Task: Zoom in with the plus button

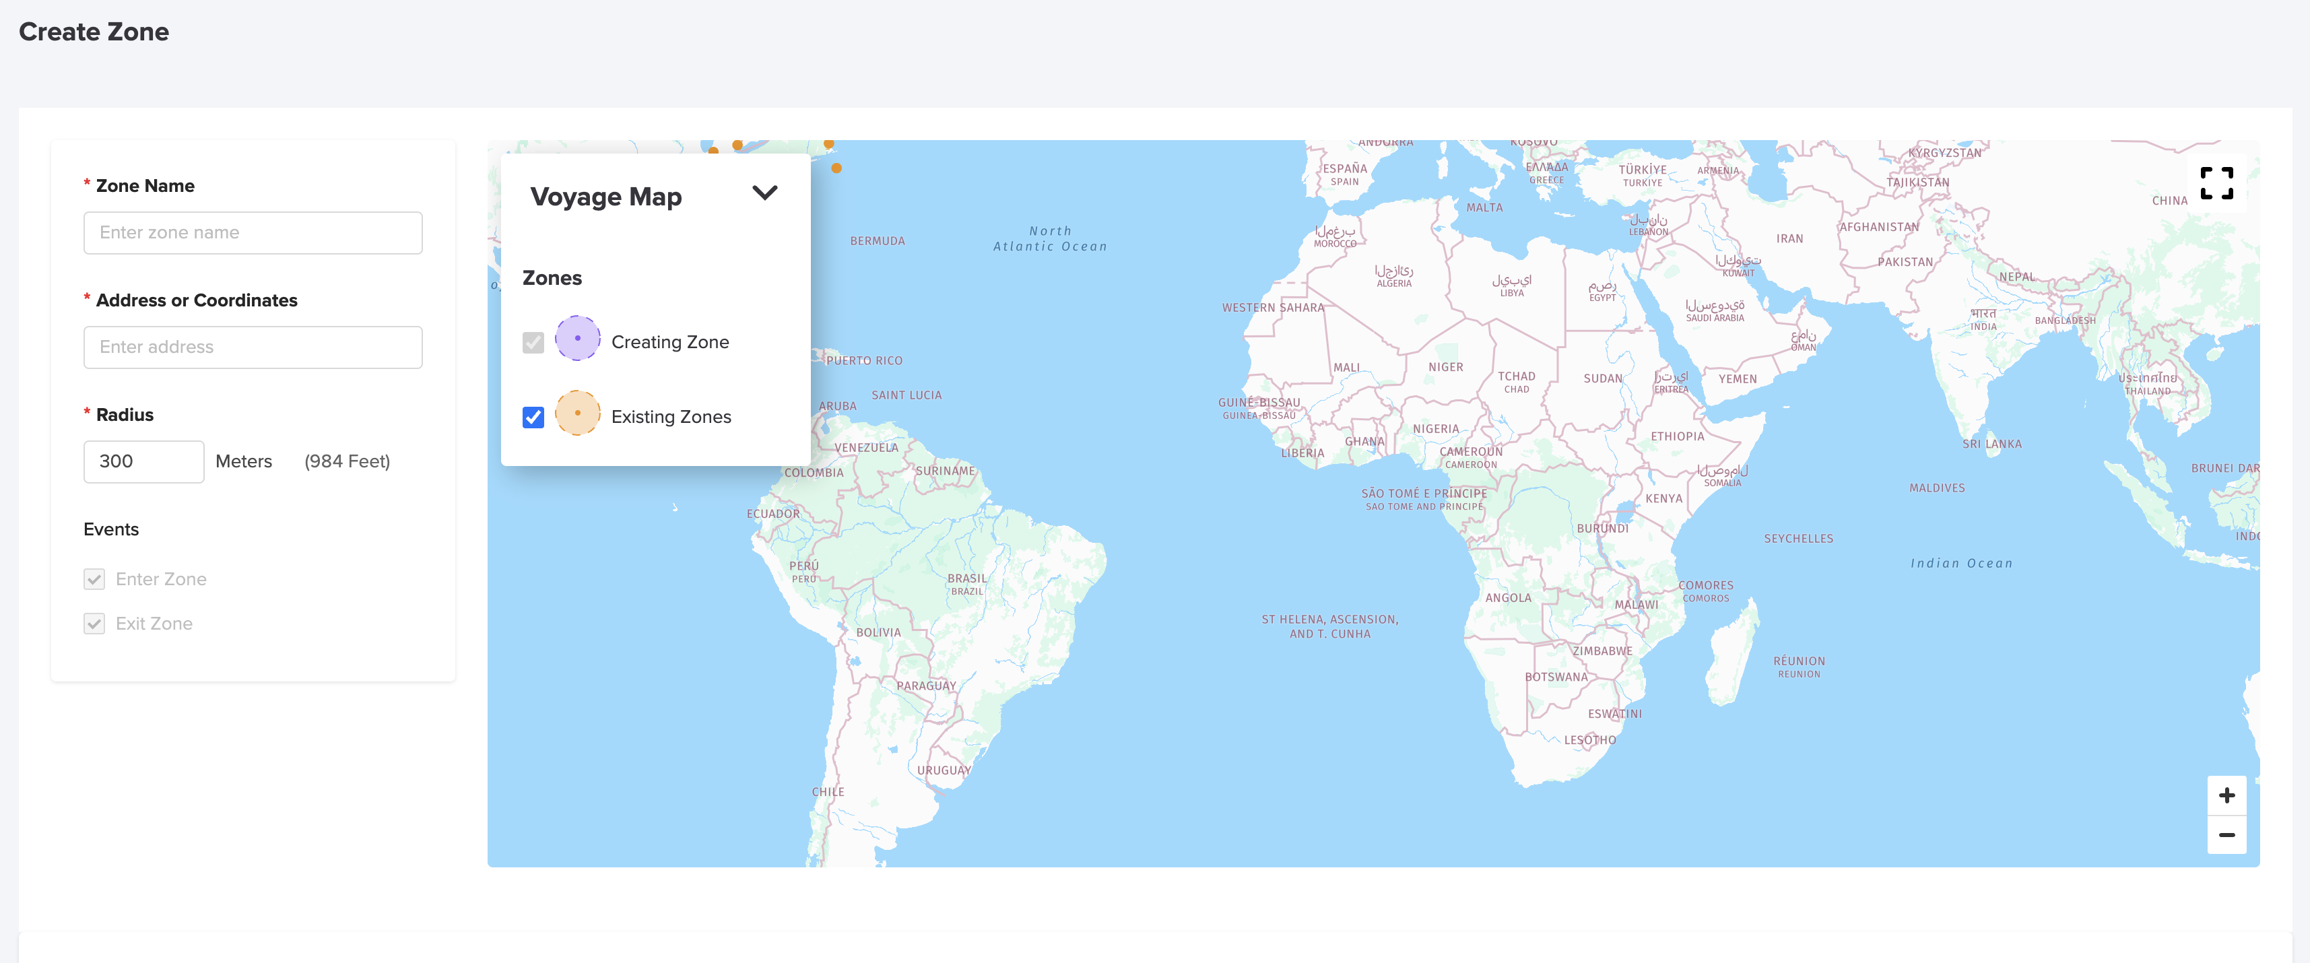Action: (x=2226, y=795)
